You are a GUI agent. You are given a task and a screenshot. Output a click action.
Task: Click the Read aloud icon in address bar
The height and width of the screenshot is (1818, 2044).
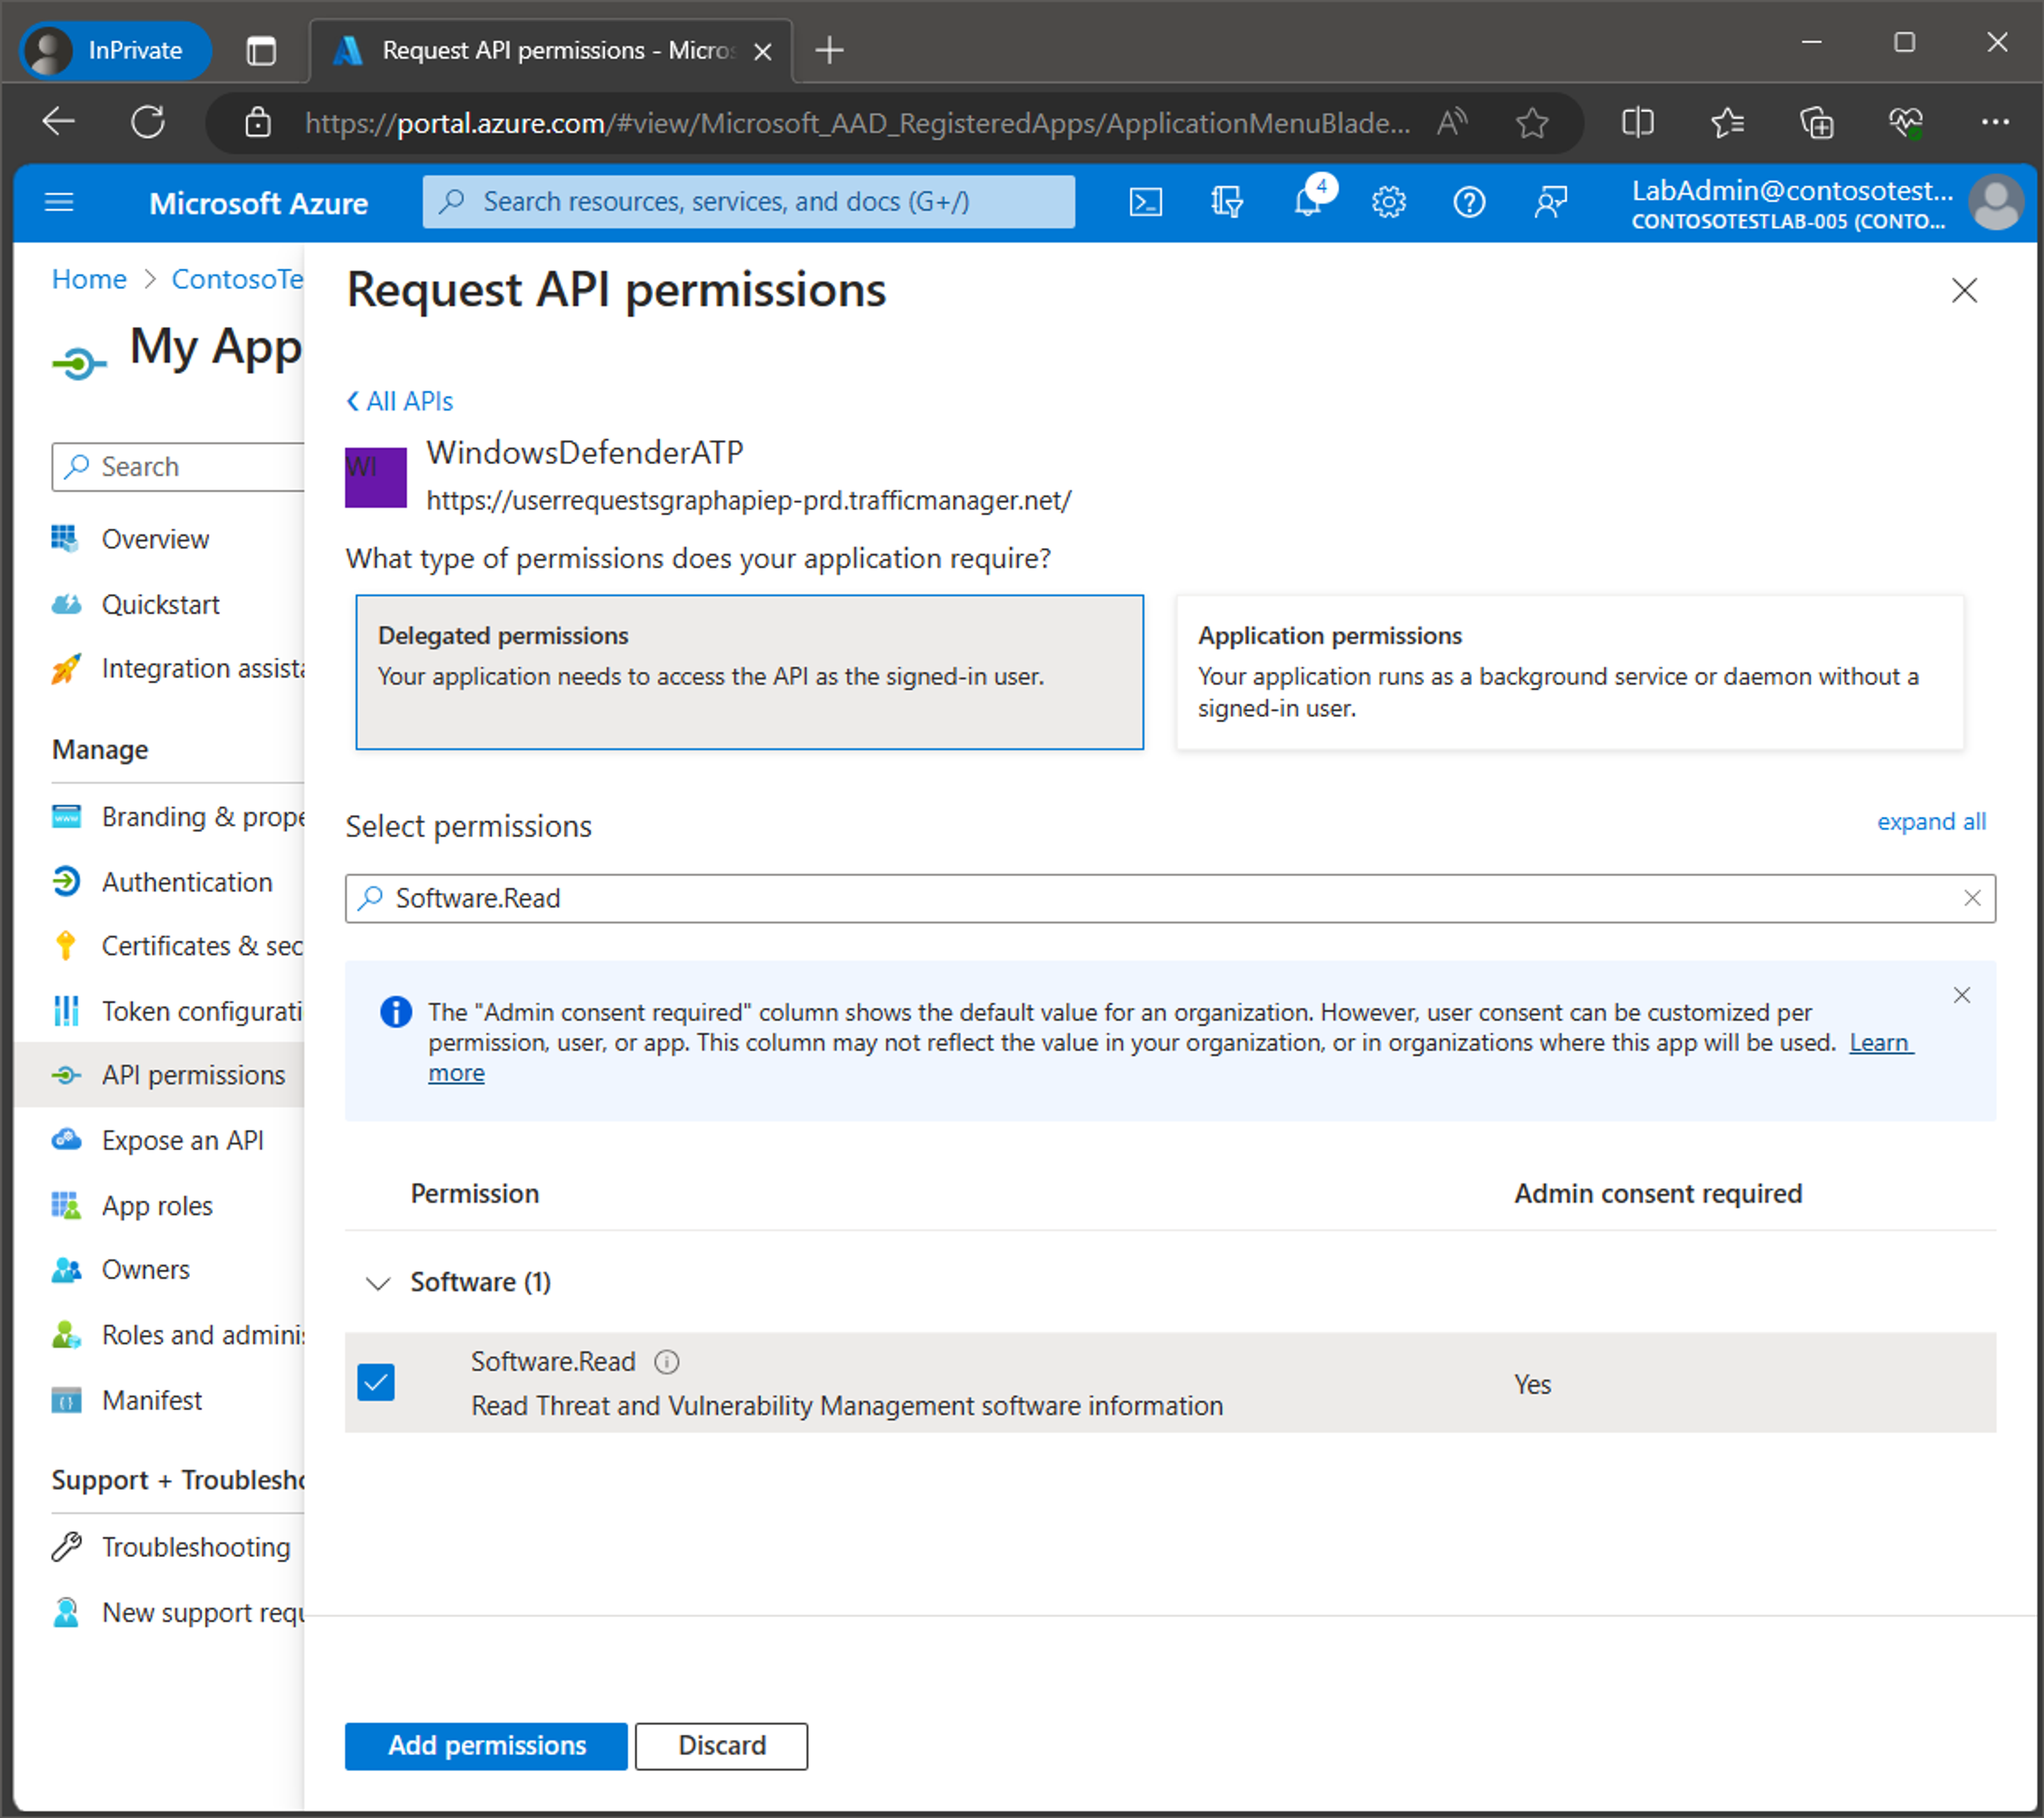tap(1452, 122)
